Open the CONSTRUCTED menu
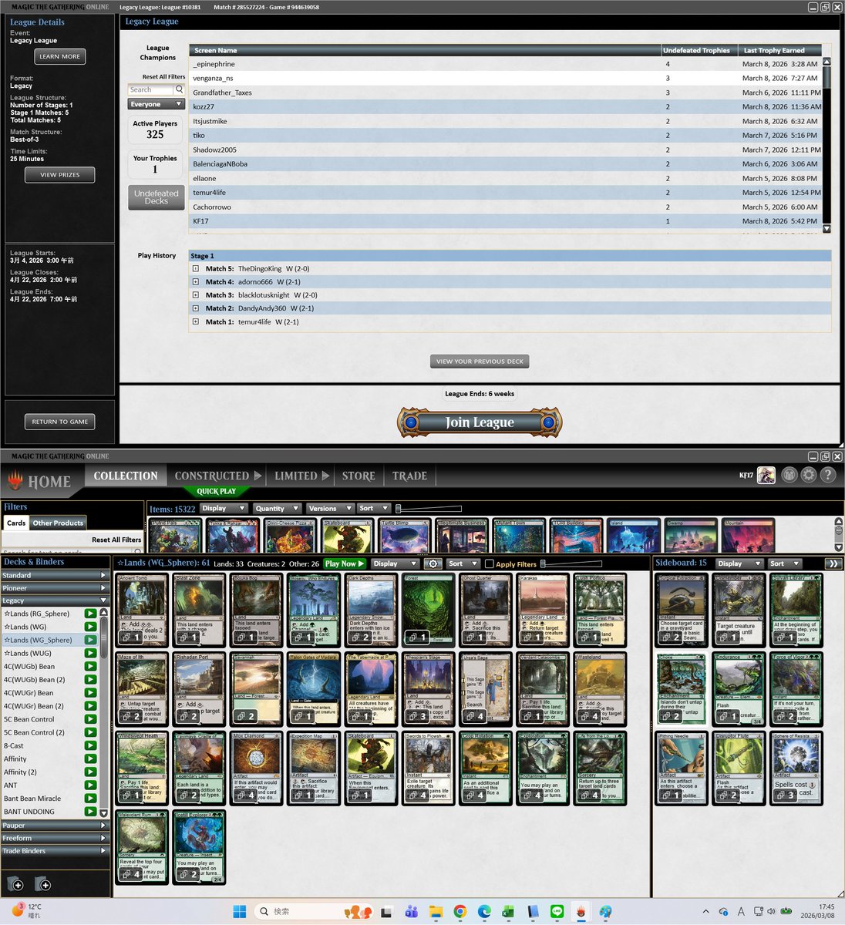This screenshot has height=925, width=845. click(217, 476)
